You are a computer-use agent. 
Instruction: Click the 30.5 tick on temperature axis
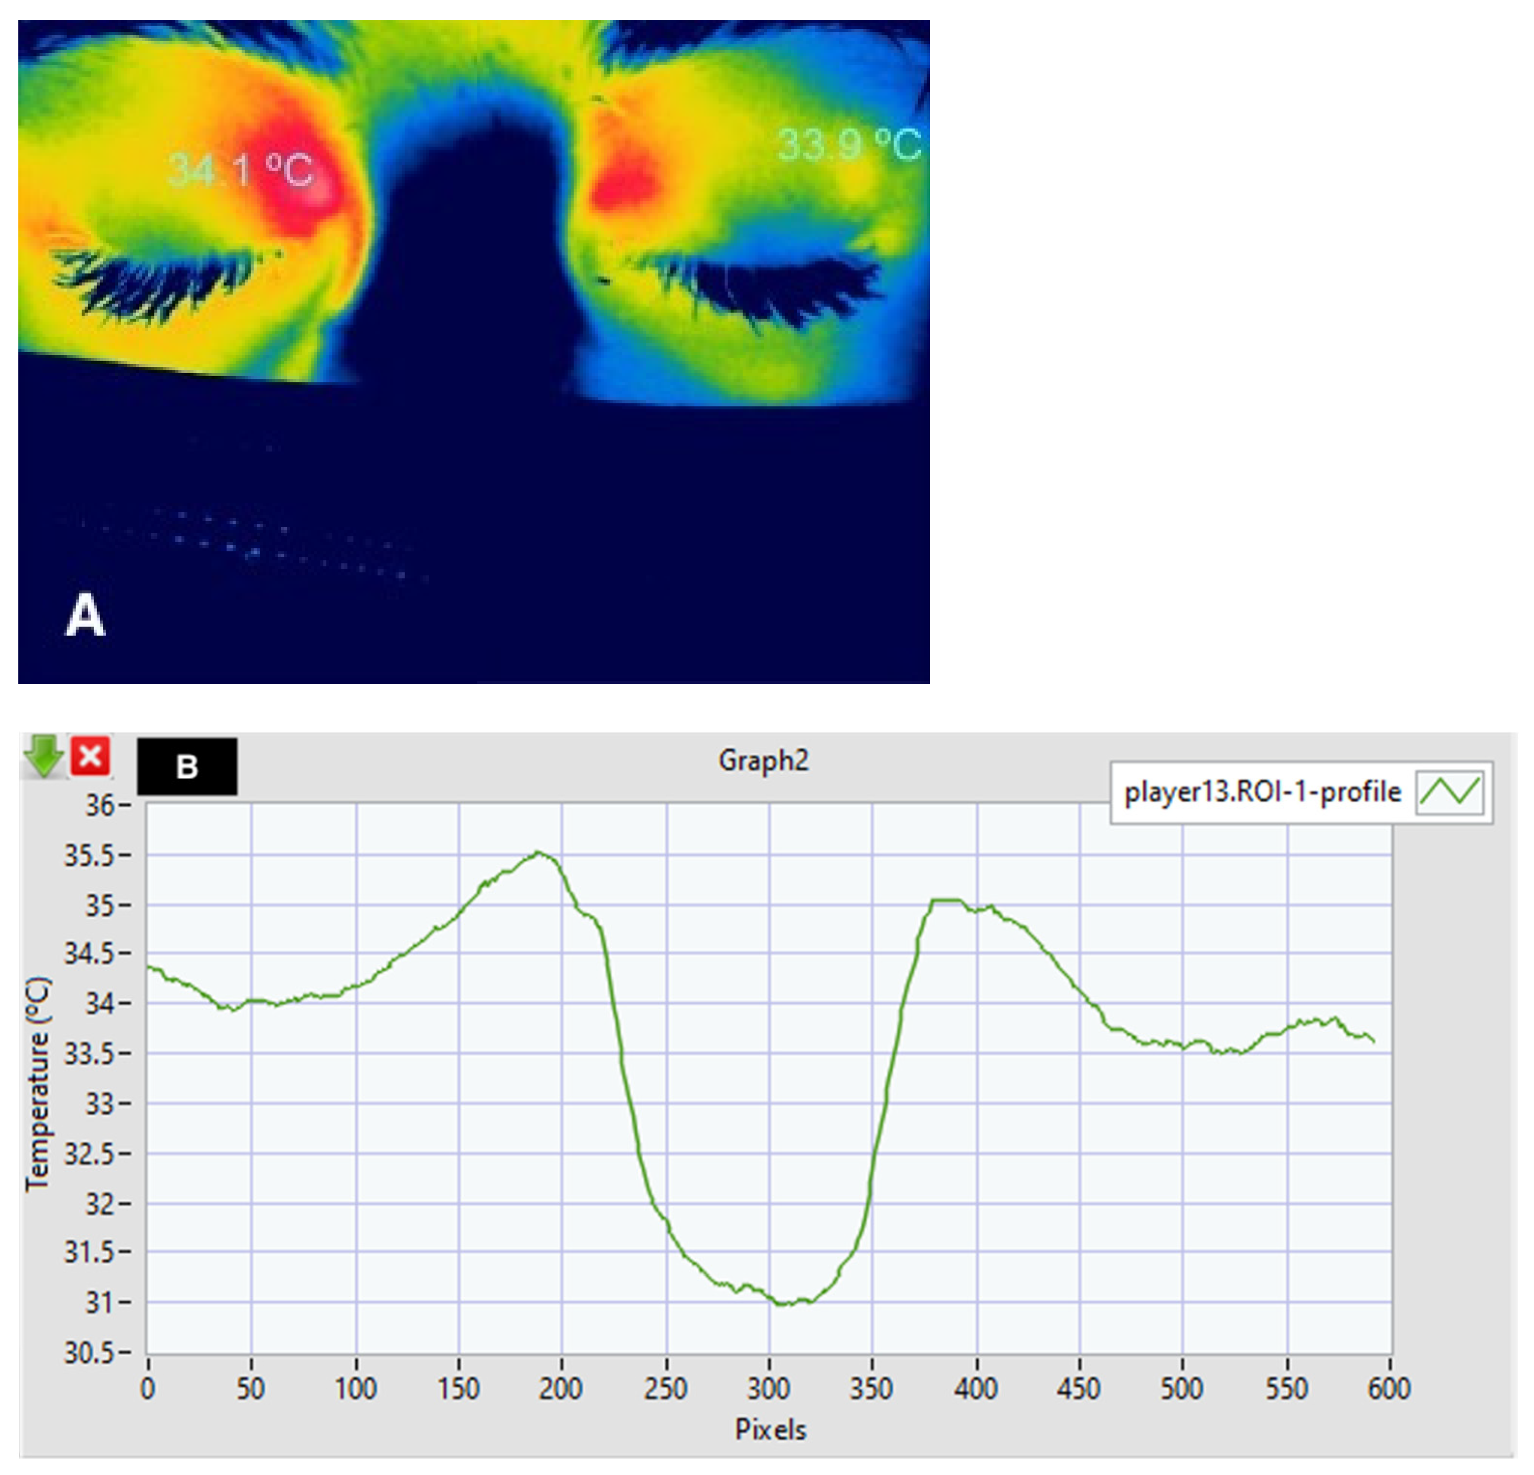click(x=89, y=1353)
